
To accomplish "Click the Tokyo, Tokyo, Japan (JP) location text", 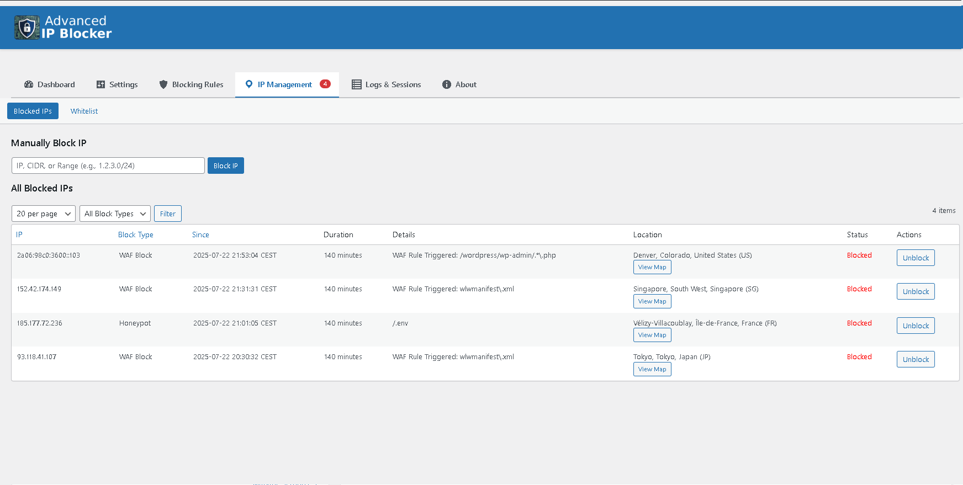I will (x=672, y=357).
